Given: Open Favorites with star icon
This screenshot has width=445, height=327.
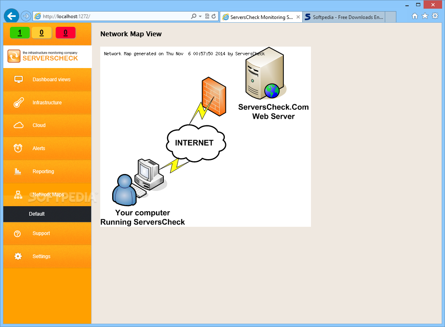Looking at the screenshot, I should [x=425, y=16].
